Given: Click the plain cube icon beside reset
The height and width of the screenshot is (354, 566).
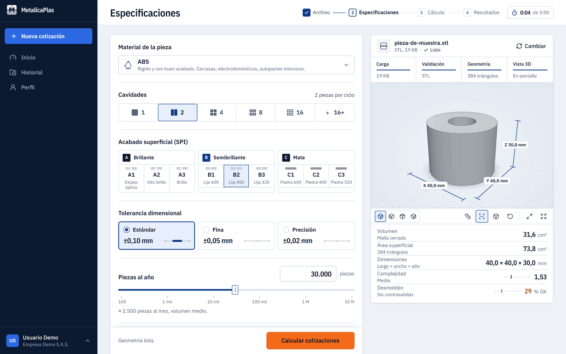Looking at the screenshot, I should (x=496, y=216).
